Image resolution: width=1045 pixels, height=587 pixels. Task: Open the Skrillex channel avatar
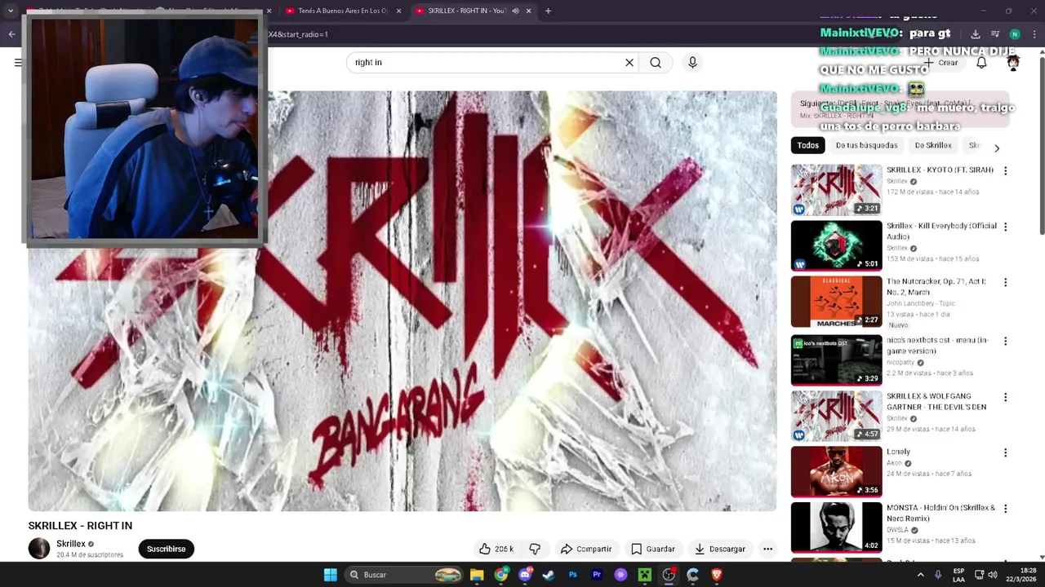(x=39, y=549)
